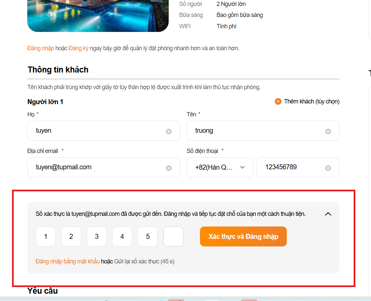Select the first verification box containing 1

coord(46,236)
